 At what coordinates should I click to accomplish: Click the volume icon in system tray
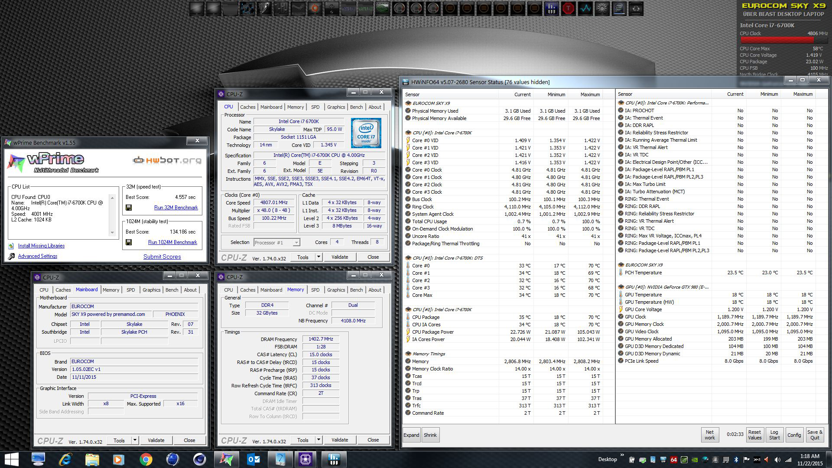(777, 459)
